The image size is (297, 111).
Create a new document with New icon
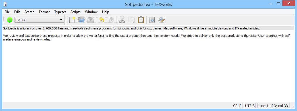[x=72, y=20]
